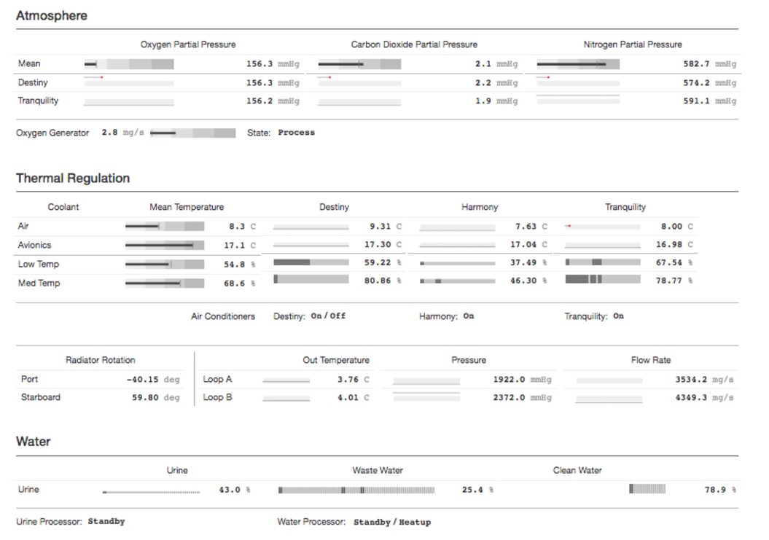Select the Urine Processor Standby status

click(x=106, y=522)
